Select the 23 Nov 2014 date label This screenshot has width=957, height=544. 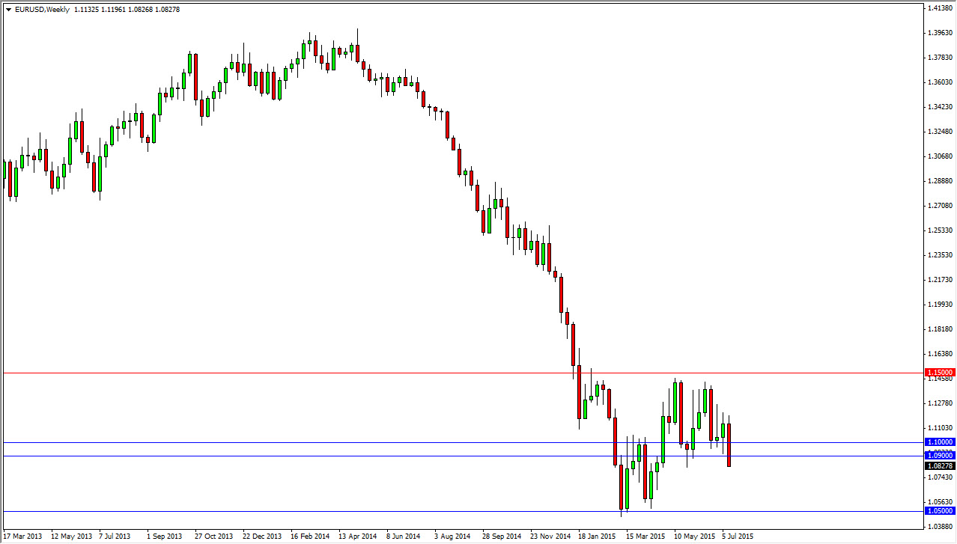click(552, 537)
